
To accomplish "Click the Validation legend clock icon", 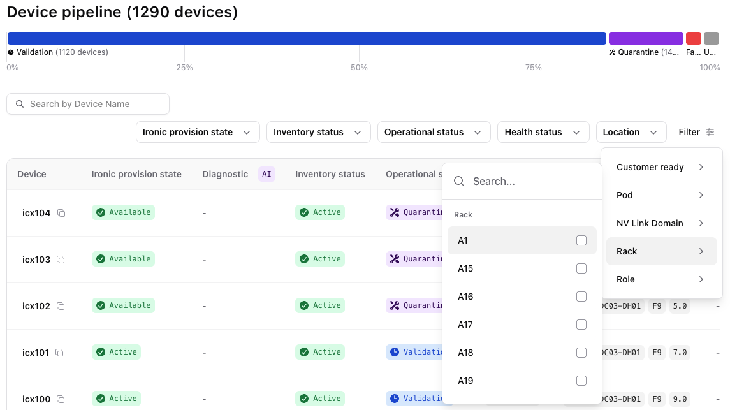I will (11, 52).
